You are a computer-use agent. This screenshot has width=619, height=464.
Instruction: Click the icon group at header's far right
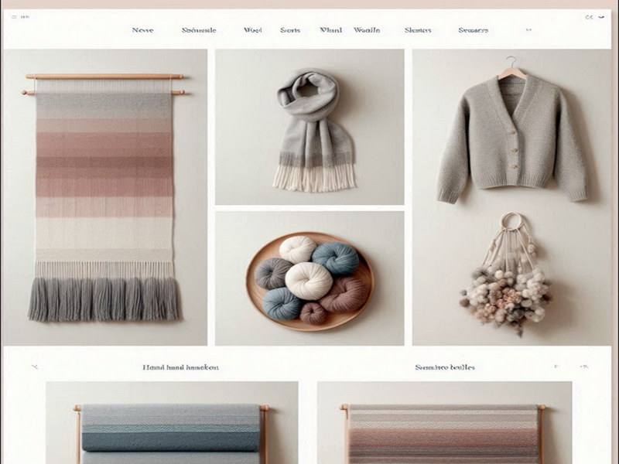590,16
